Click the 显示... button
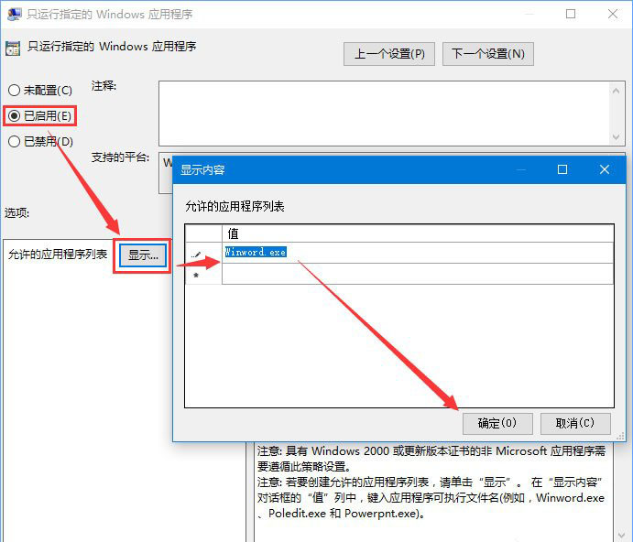633x542 pixels. click(143, 255)
